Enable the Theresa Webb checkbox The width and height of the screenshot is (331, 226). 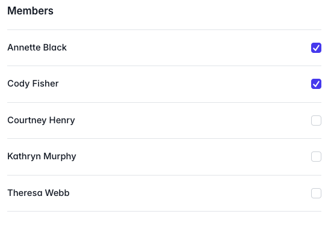click(316, 193)
